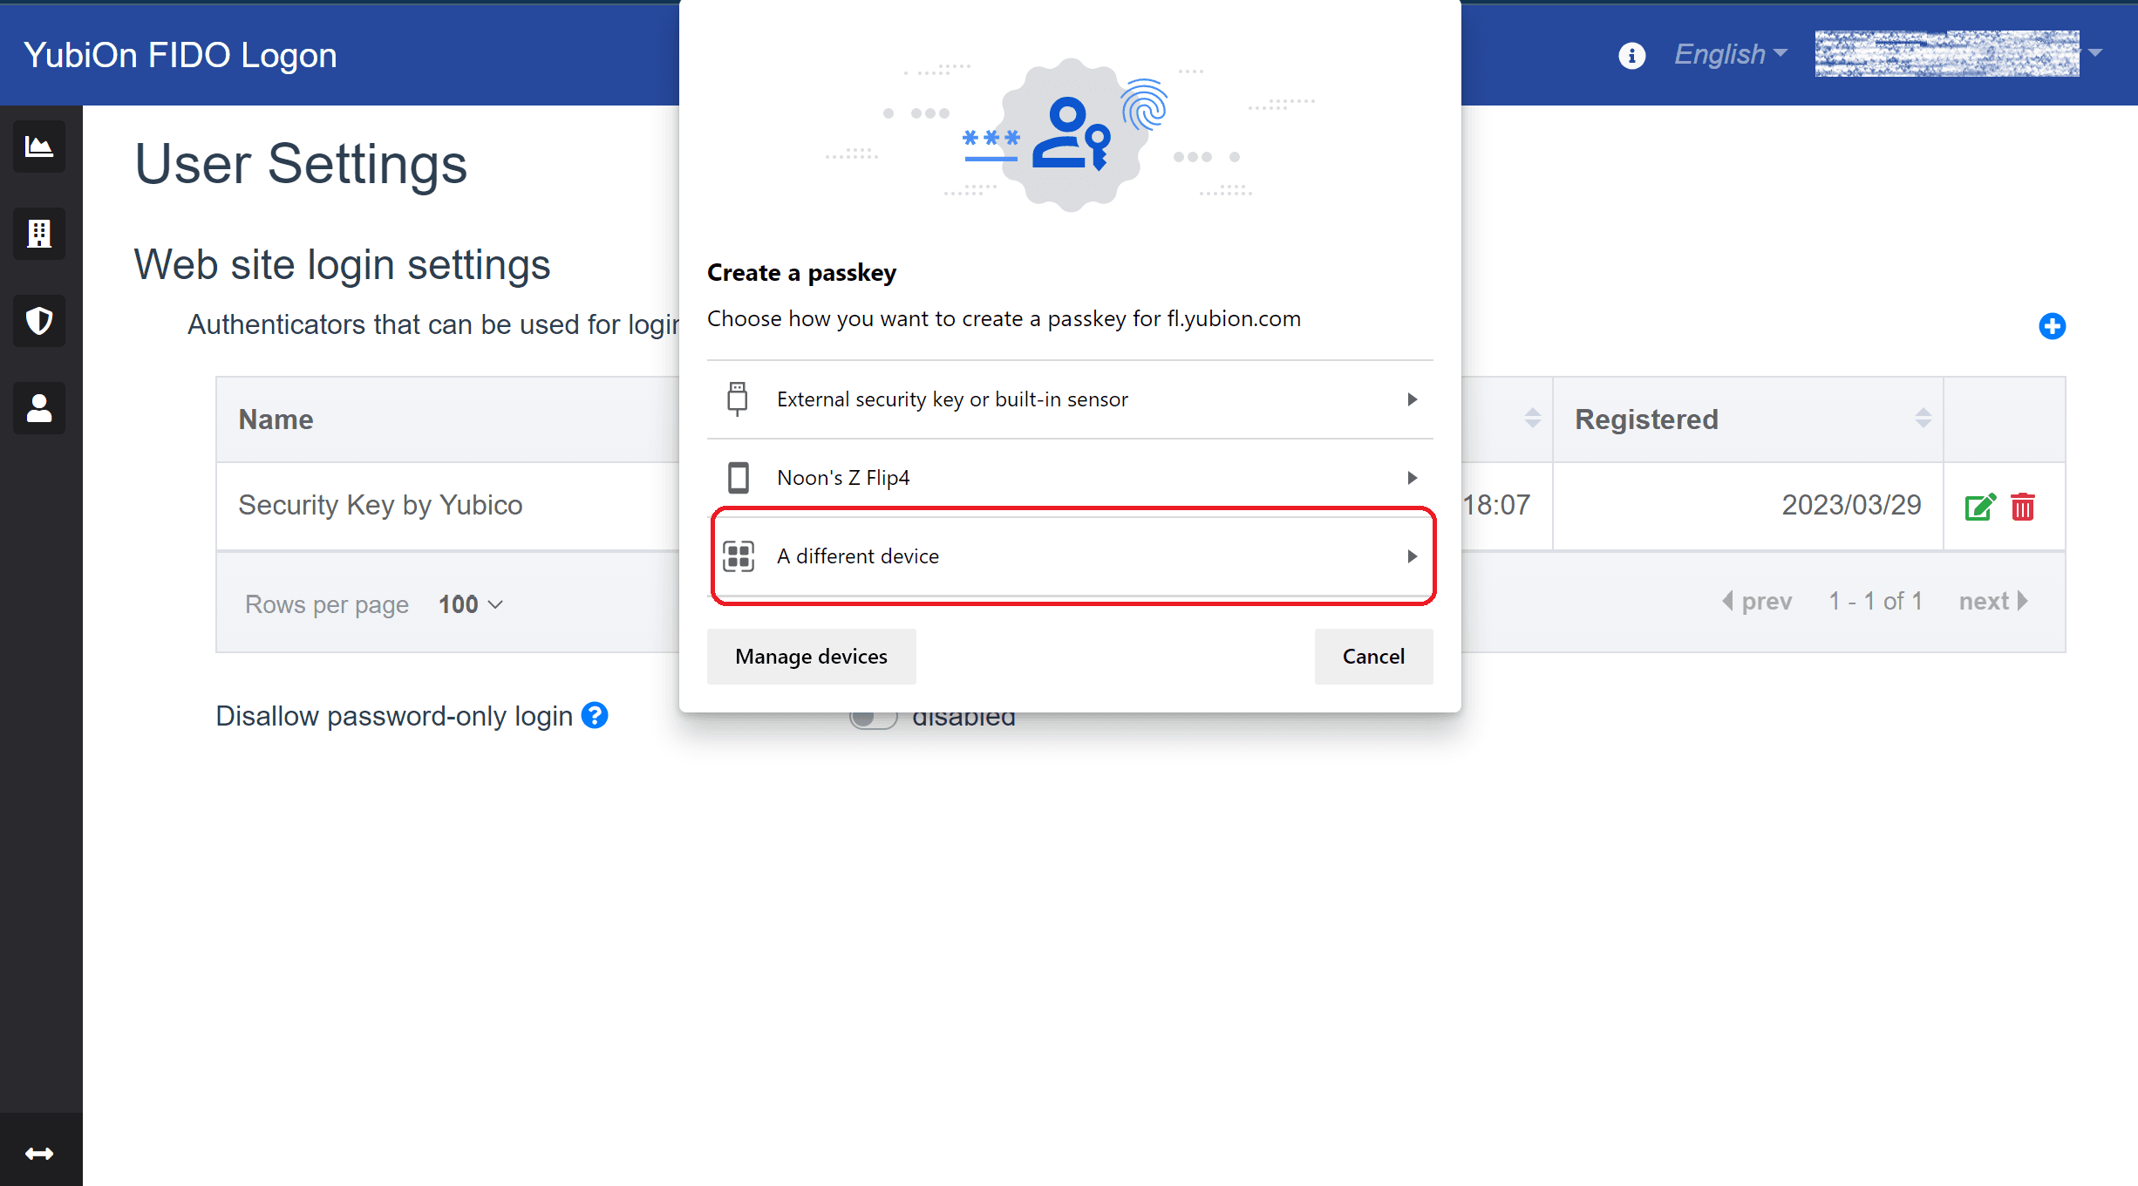Image resolution: width=2138 pixels, height=1186 pixels.
Task: Open the dashboard chart icon in sidebar
Action: click(39, 147)
